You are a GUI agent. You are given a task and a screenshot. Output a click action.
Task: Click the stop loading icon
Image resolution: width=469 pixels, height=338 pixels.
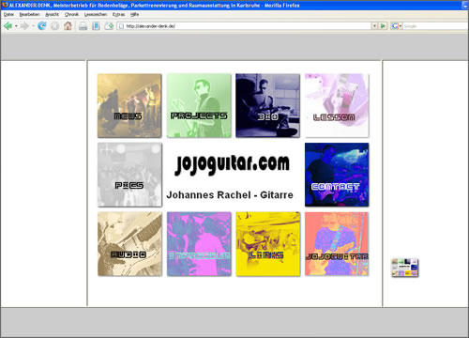coord(54,26)
